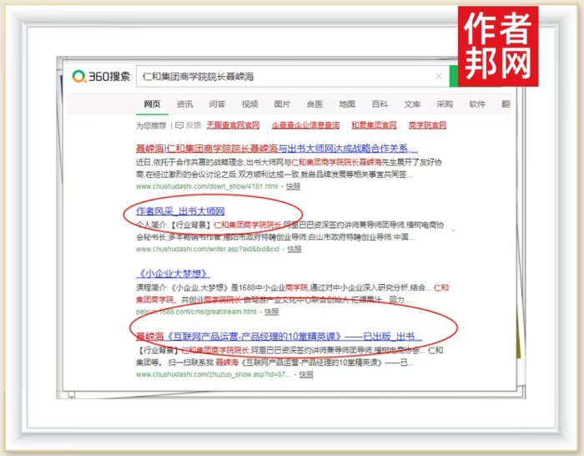
Task: Click inside the search query input field
Action: [x=284, y=77]
